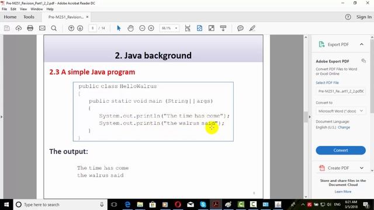The width and height of the screenshot is (374, 210).
Task: Send file by email envelope icon
Action: (x=42, y=28)
